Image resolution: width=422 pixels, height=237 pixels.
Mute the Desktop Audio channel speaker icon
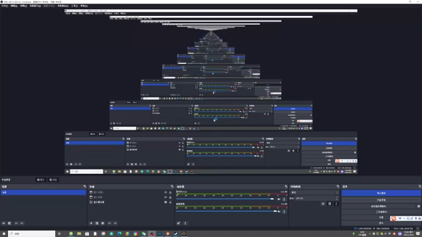(279, 212)
